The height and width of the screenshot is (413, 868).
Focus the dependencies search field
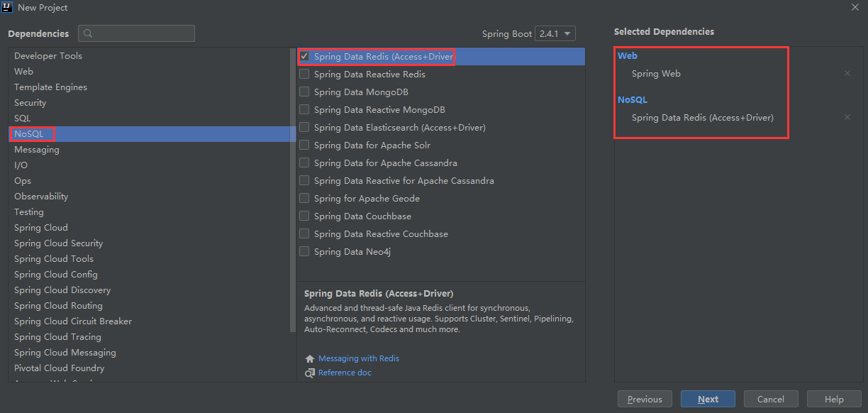point(136,33)
